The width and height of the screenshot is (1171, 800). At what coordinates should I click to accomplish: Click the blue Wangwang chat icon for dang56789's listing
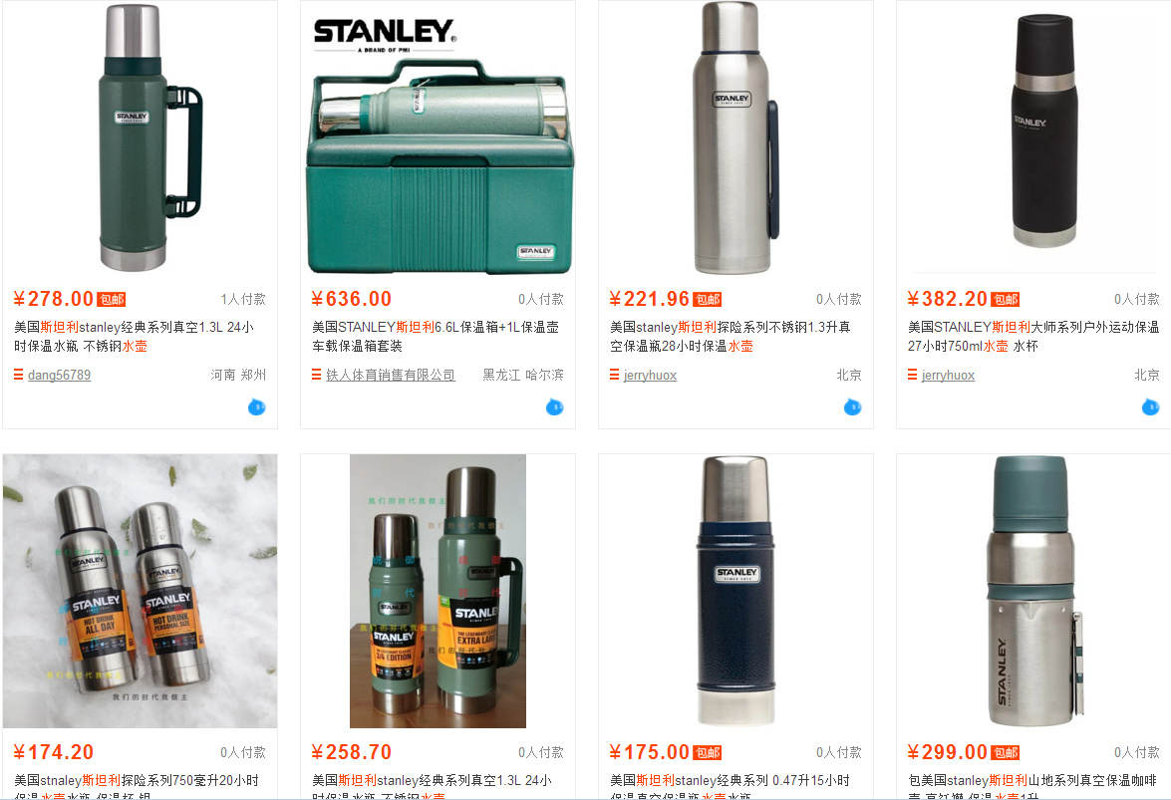click(x=256, y=407)
